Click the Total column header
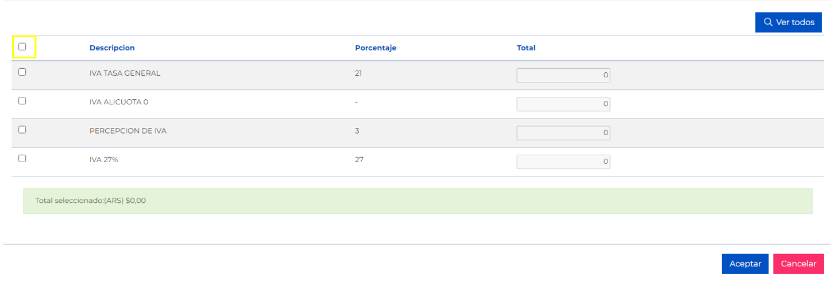This screenshot has height=290, width=838. pyautogui.click(x=526, y=48)
